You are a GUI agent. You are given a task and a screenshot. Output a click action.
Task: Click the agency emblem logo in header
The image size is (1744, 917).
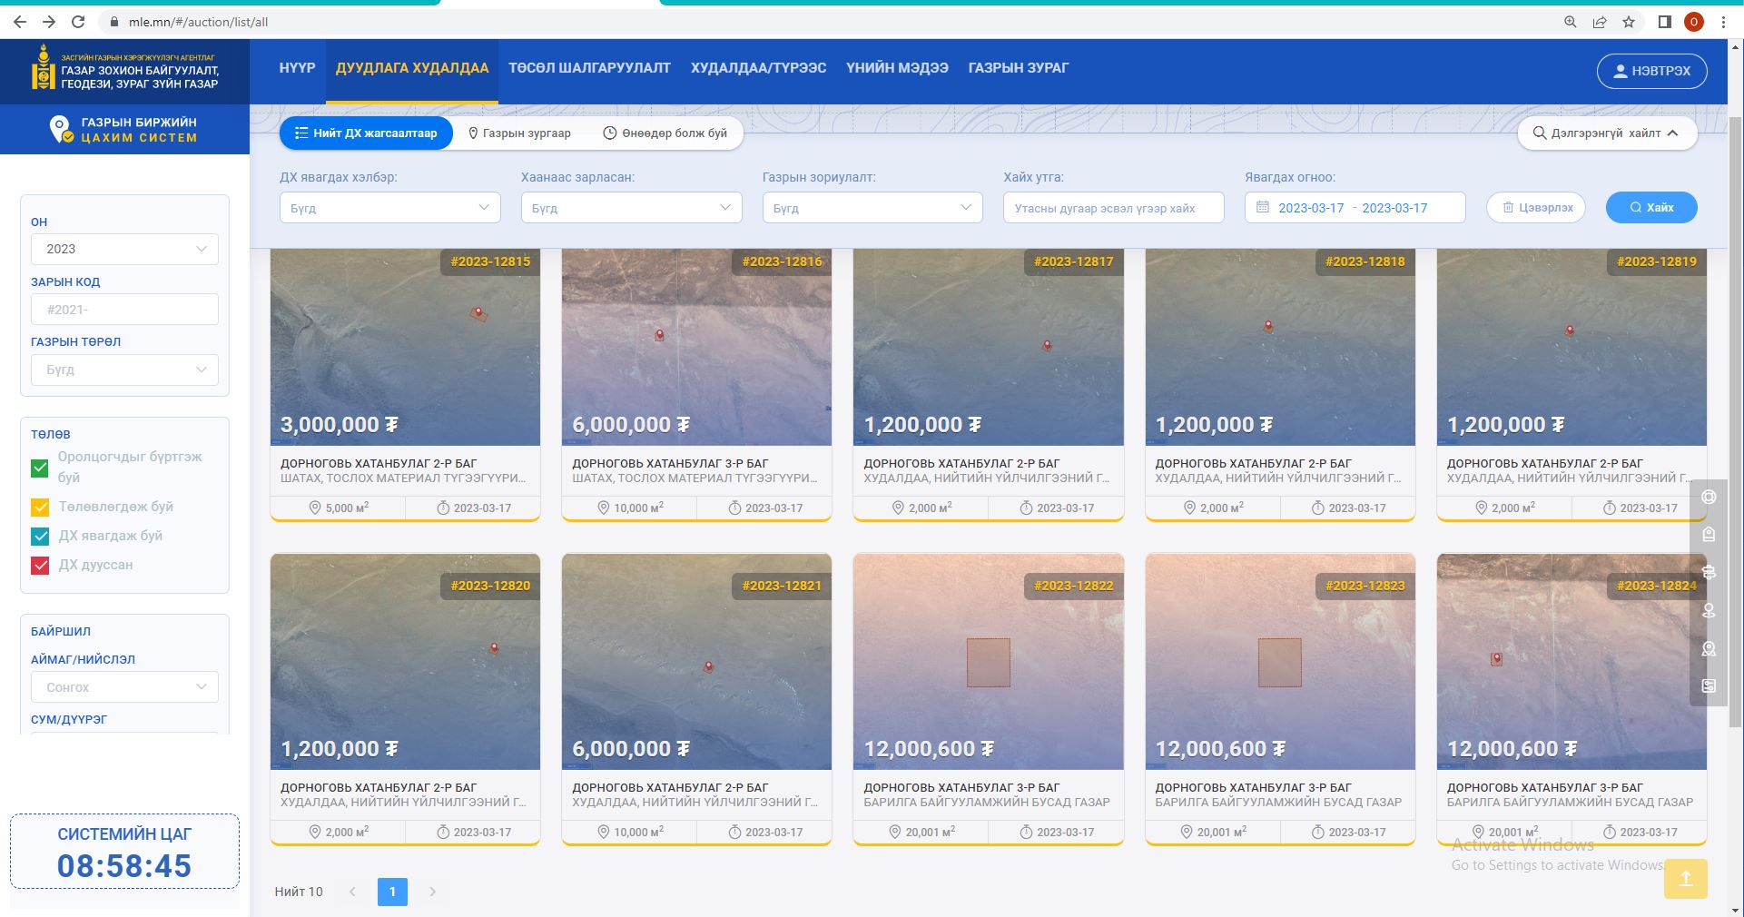pyautogui.click(x=43, y=69)
